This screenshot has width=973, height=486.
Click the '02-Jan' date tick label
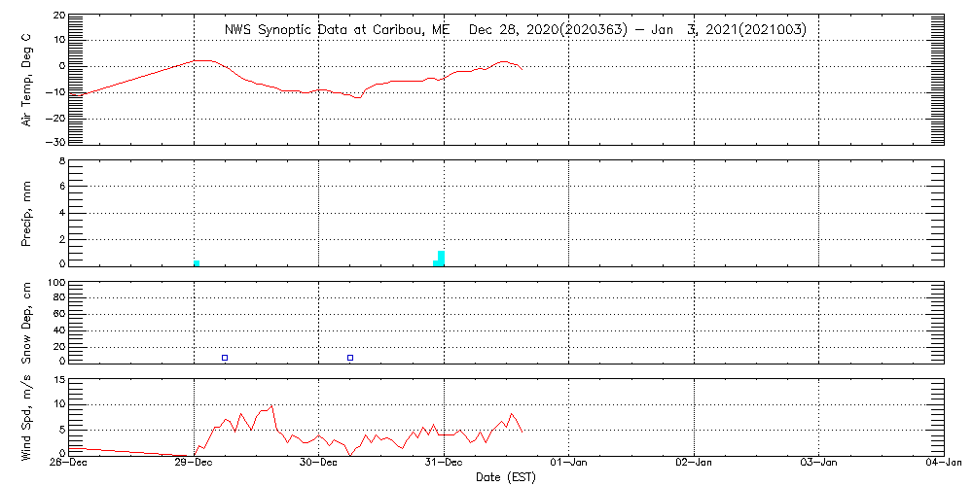click(695, 464)
